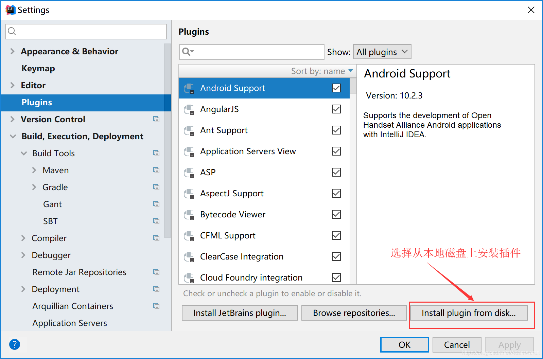Click the plugin list vertical scrollbar

tap(353, 86)
